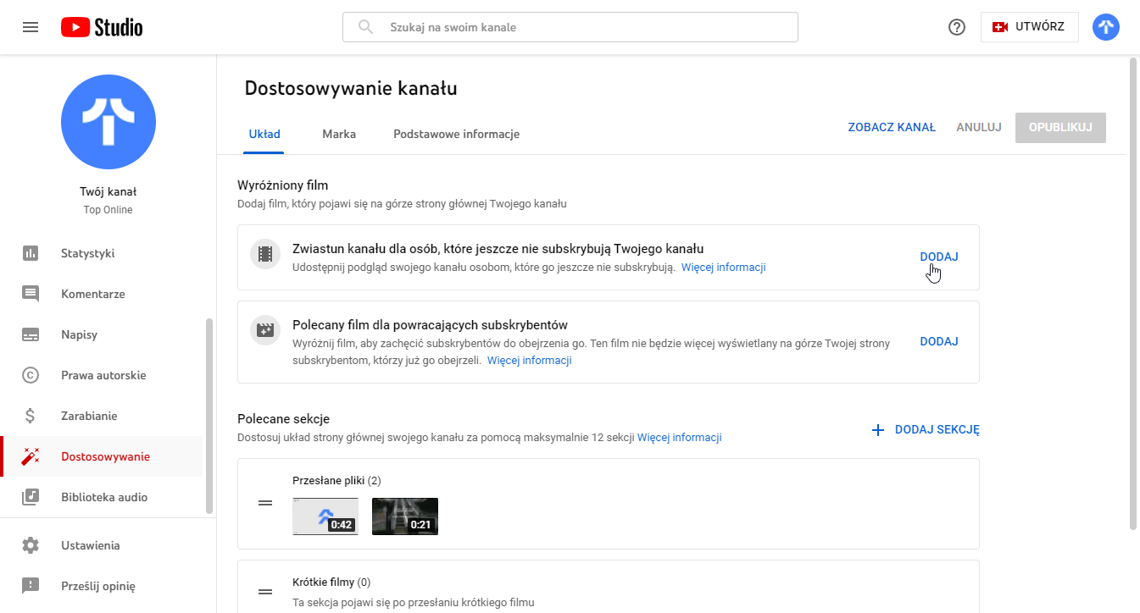Click the large channel avatar picture

108,122
